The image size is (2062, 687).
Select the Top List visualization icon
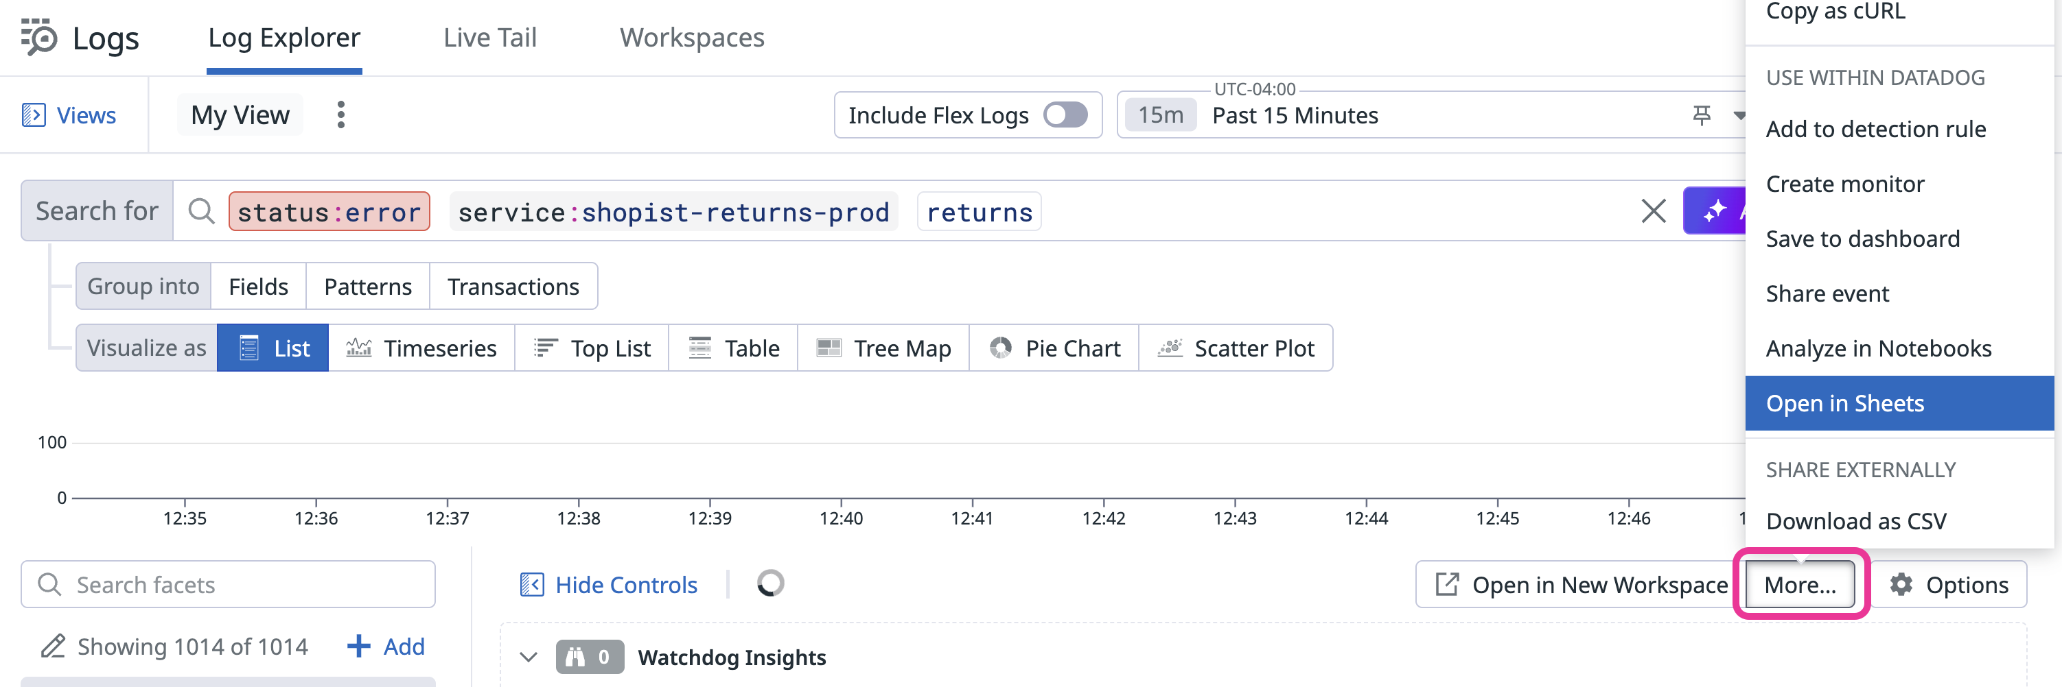545,347
